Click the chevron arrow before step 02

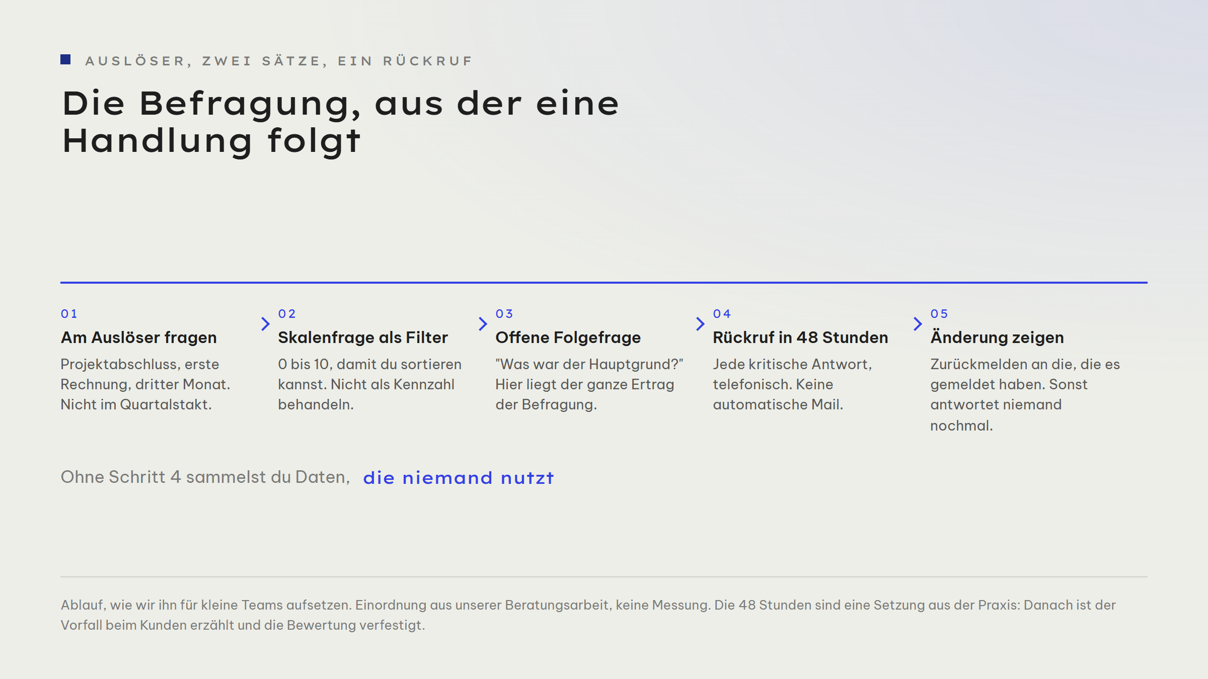coord(265,324)
